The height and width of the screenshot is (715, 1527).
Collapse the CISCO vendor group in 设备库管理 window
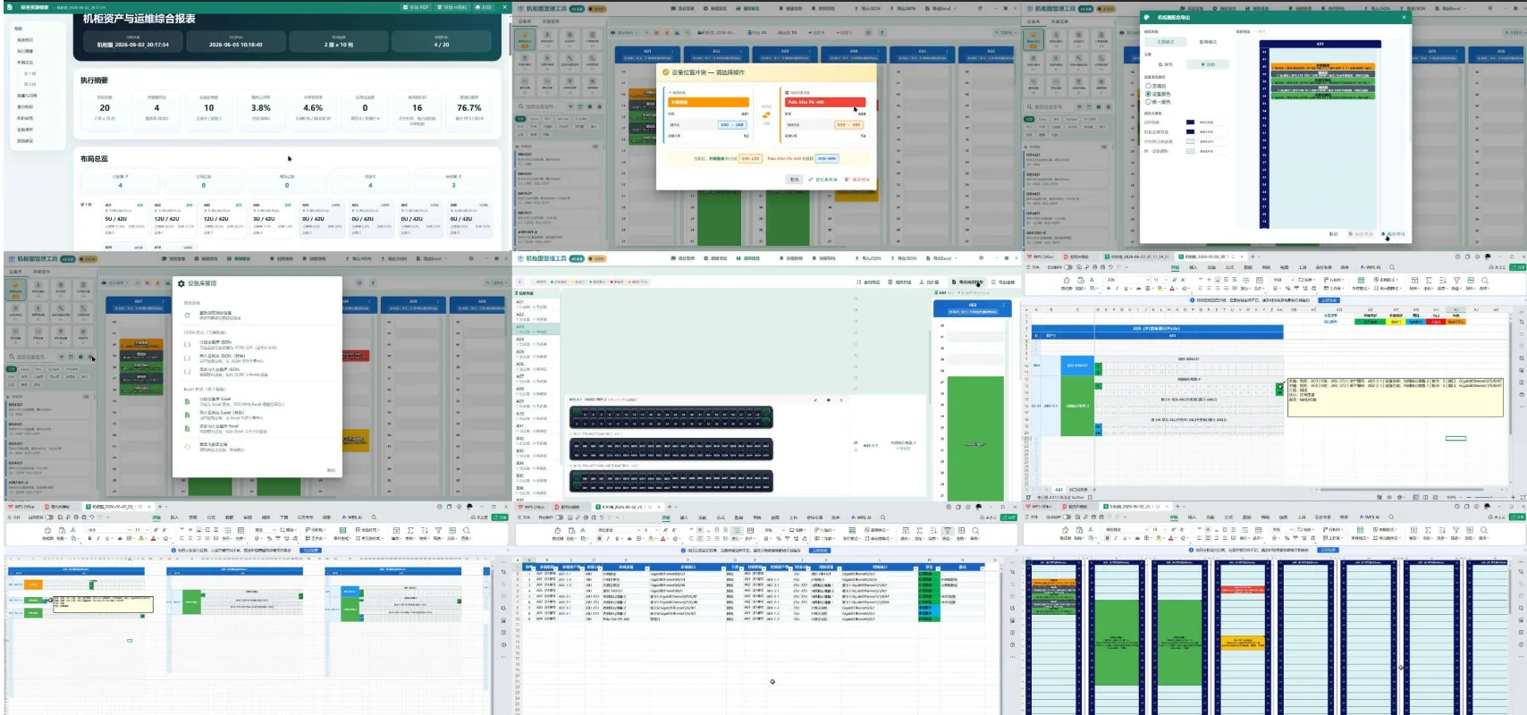click(x=49, y=397)
